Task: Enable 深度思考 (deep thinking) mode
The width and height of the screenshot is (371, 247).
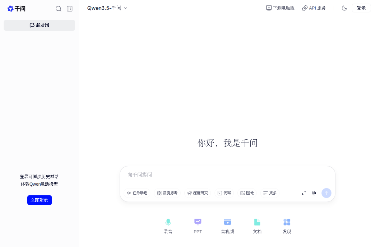Action: coord(167,193)
